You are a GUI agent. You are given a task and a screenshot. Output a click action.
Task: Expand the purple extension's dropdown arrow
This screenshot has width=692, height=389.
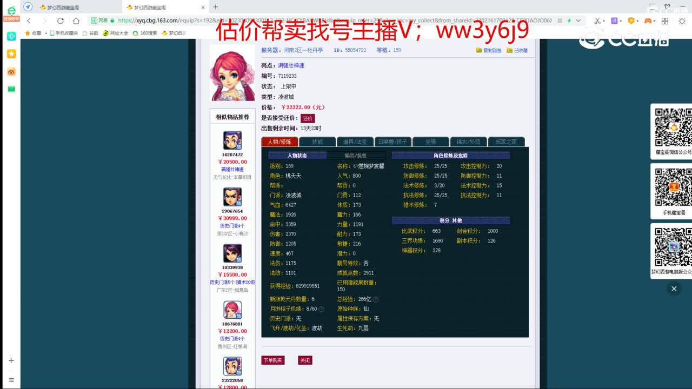pyautogui.click(x=621, y=21)
